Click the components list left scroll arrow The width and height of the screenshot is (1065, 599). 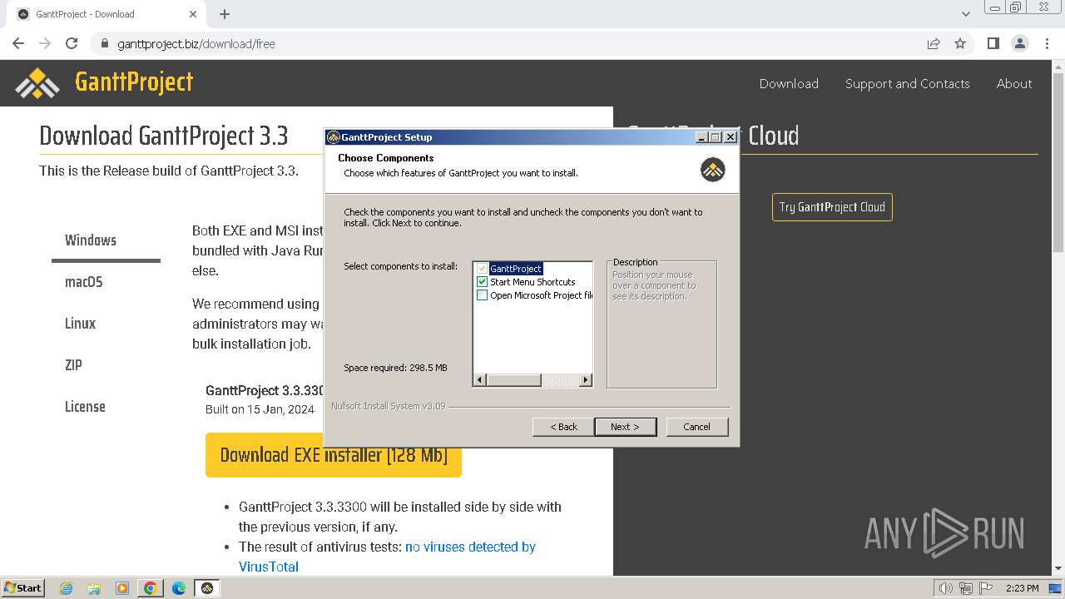(479, 380)
